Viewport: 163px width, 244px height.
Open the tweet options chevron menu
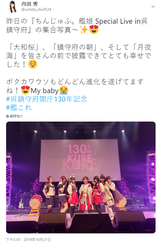(x=153, y=7)
